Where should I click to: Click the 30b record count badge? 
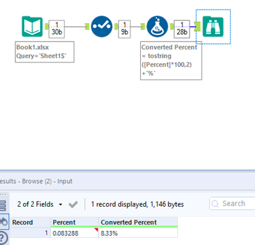point(57,29)
